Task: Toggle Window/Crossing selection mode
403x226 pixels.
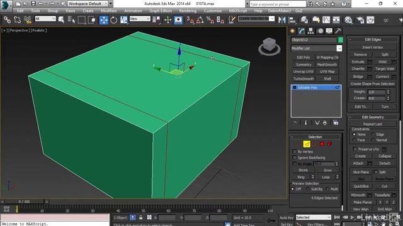Action: [x=91, y=19]
